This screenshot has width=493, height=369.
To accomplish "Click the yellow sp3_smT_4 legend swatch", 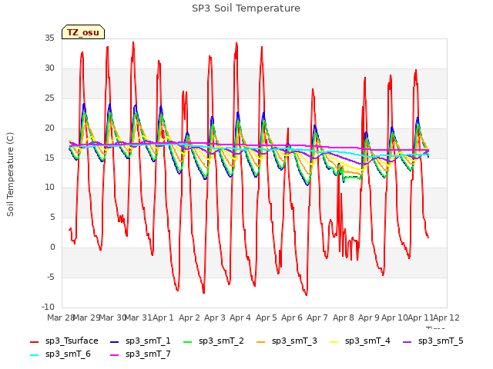I will pos(334,341).
